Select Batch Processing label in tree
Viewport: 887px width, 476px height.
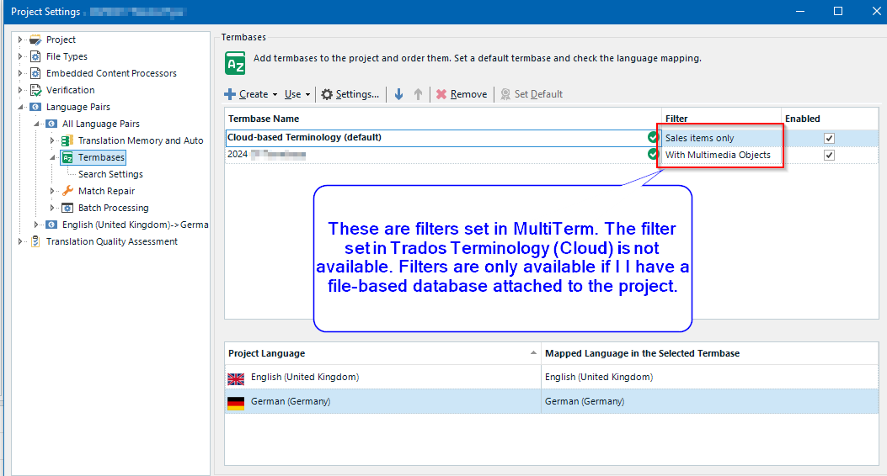click(113, 208)
